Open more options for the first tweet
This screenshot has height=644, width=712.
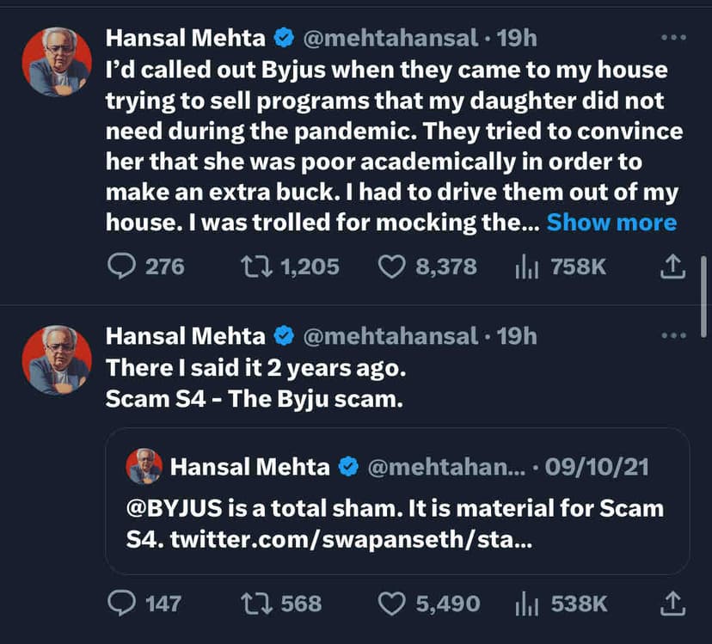coord(672,38)
